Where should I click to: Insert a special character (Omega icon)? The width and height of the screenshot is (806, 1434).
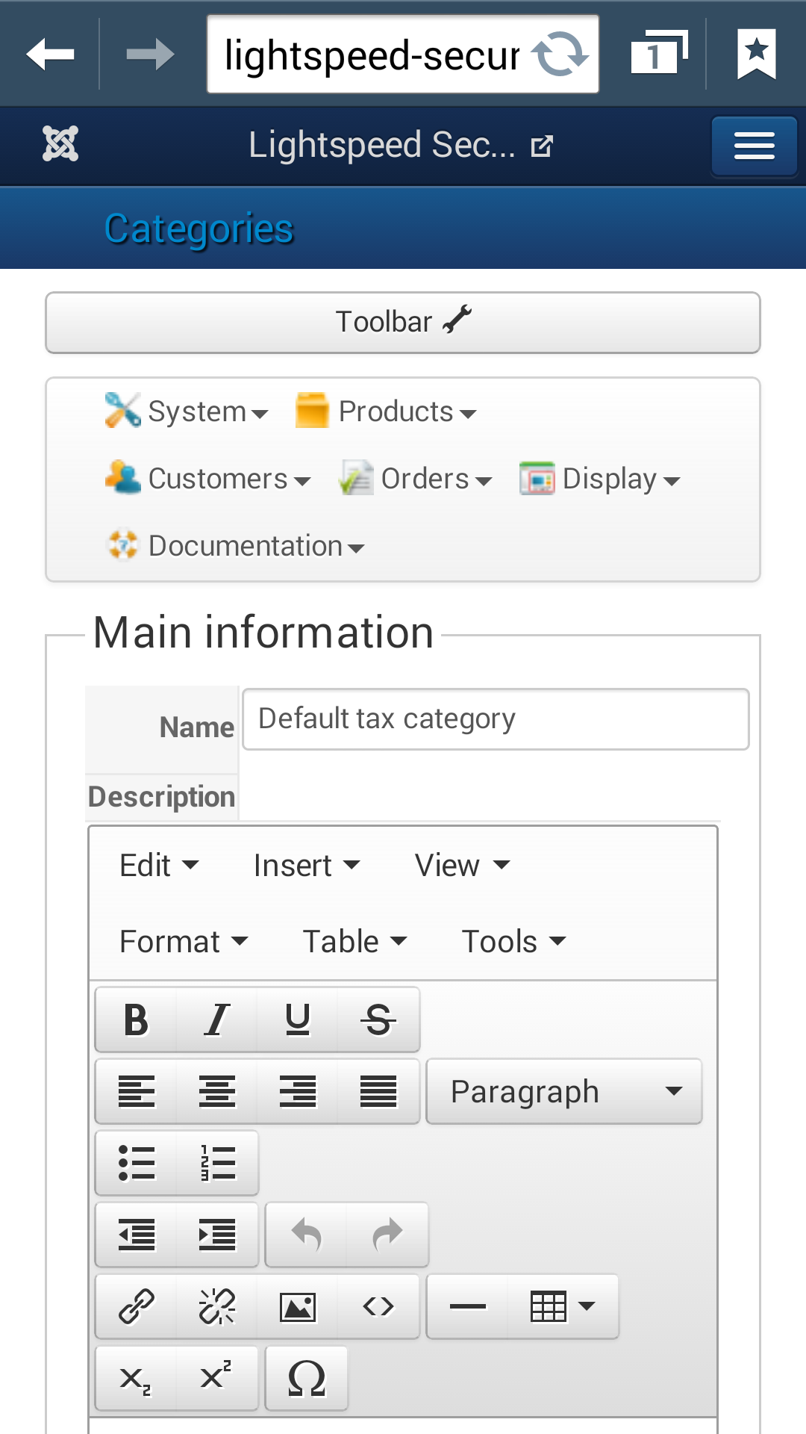[306, 1378]
